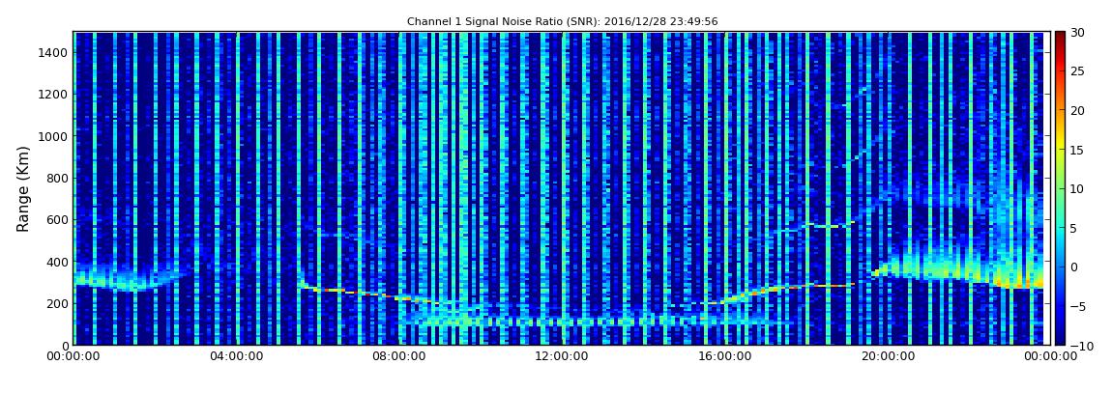Image resolution: width=1112 pixels, height=393 pixels.
Task: Click the plot title showing 2016/12/28 23:49:56
Action: point(562,22)
